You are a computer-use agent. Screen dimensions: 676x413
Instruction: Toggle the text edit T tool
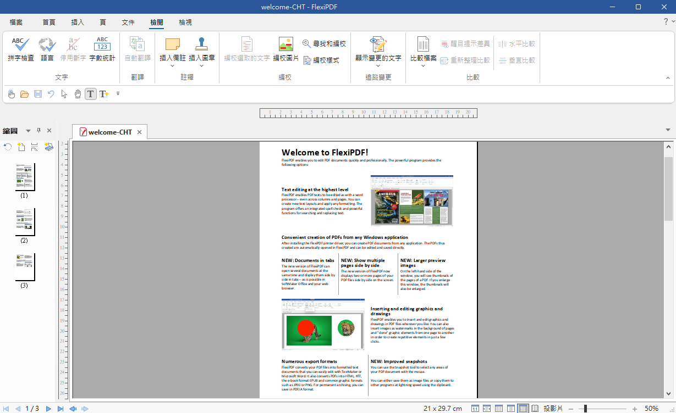[90, 94]
